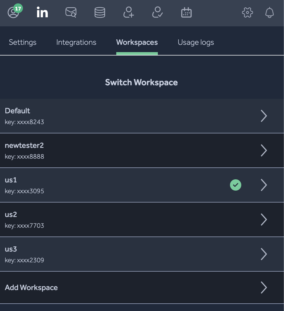
Task: Open the email search envelope icon
Action: [x=71, y=13]
